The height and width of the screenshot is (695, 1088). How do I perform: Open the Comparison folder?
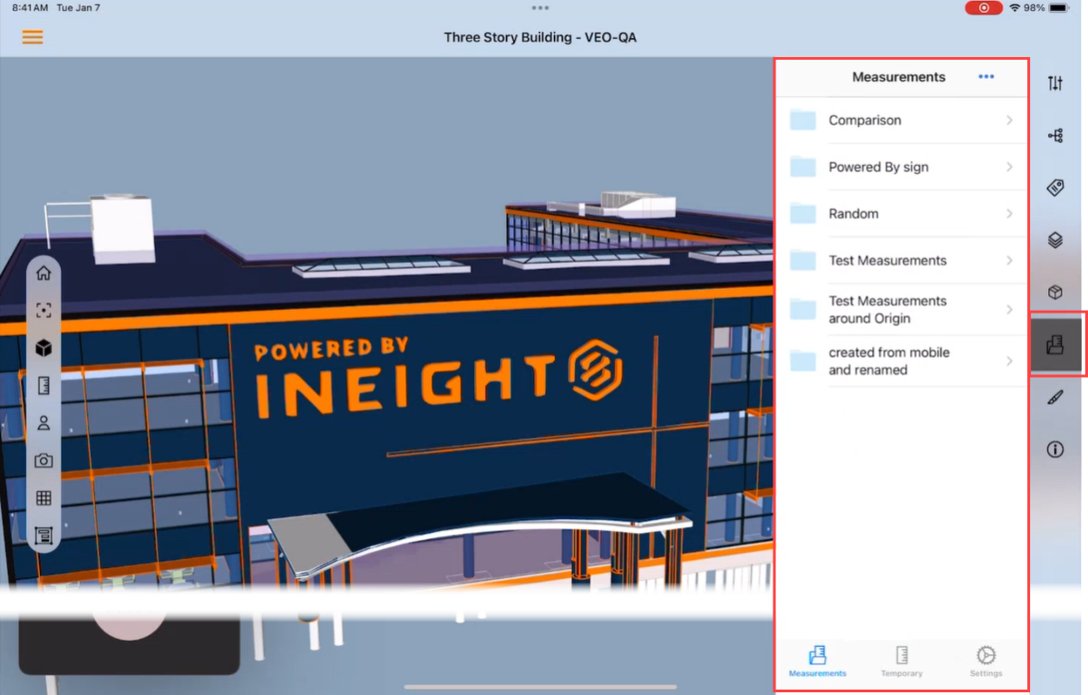click(900, 121)
